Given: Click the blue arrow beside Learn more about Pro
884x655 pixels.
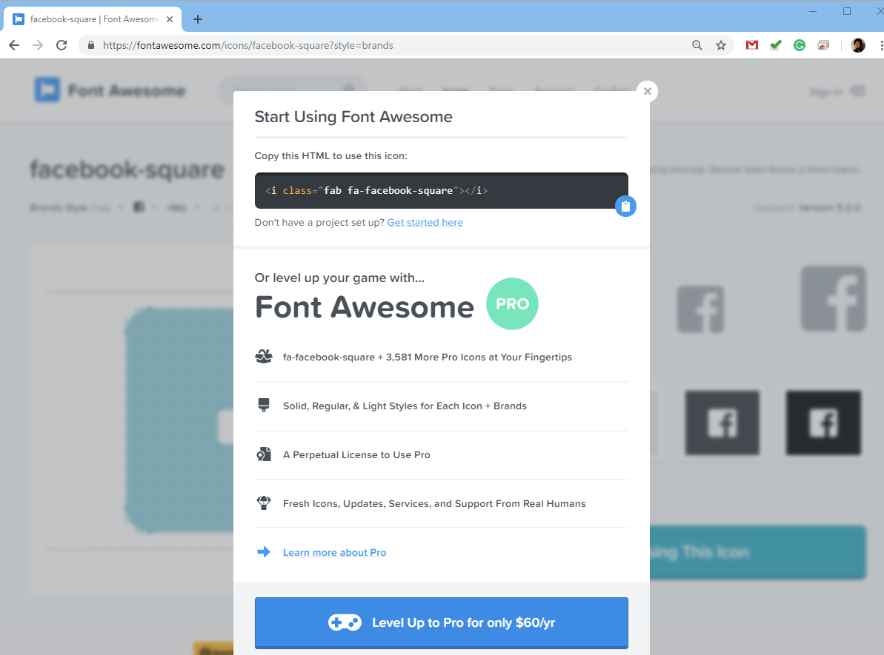Looking at the screenshot, I should pyautogui.click(x=264, y=552).
